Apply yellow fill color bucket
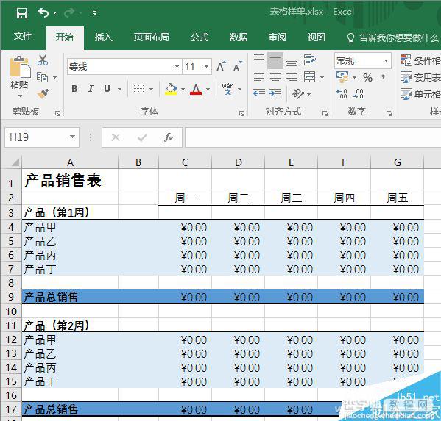 pyautogui.click(x=171, y=89)
